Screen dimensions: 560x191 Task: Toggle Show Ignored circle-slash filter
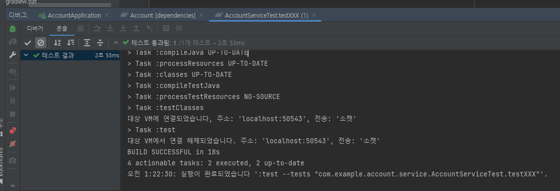pyautogui.click(x=41, y=43)
